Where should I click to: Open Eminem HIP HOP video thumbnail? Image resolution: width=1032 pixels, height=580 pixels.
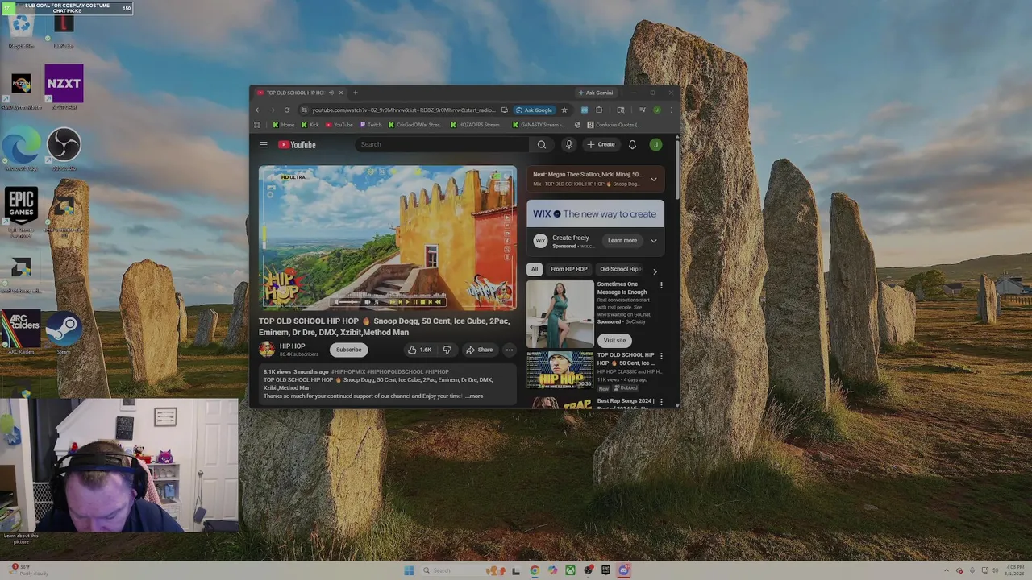pos(560,371)
